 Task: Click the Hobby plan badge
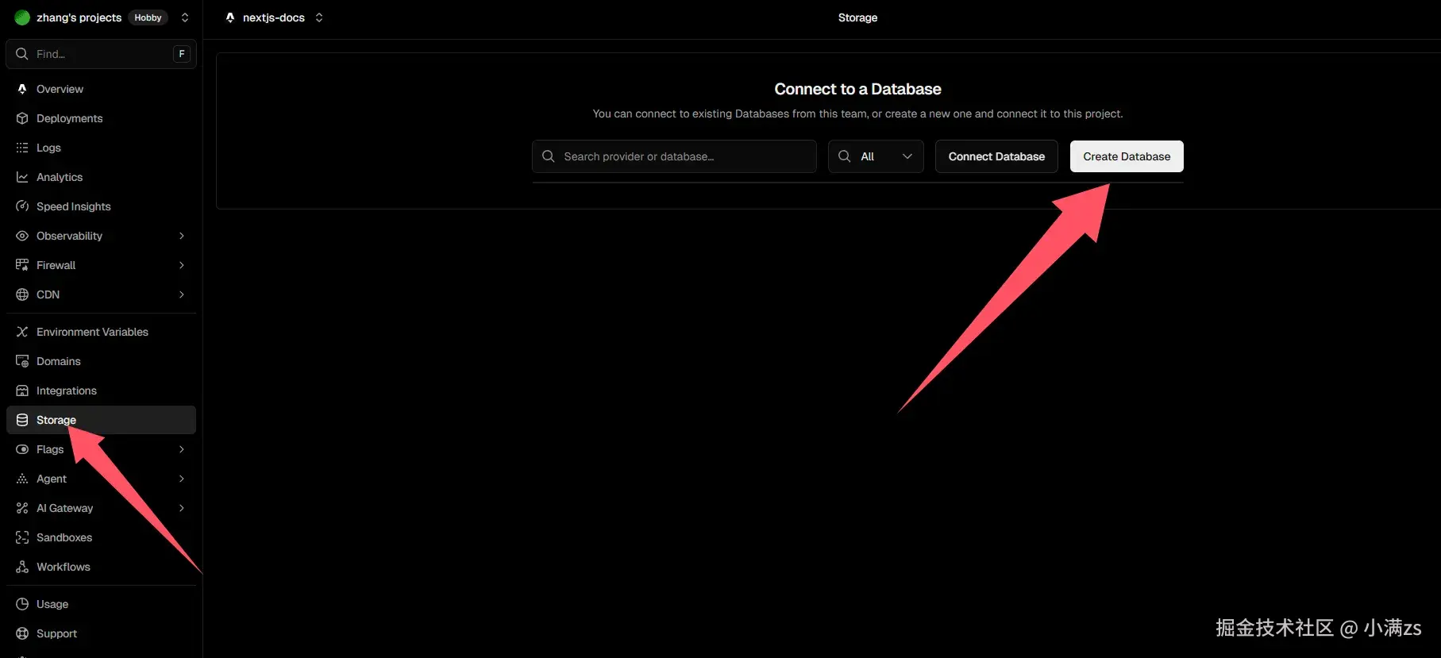pyautogui.click(x=148, y=17)
